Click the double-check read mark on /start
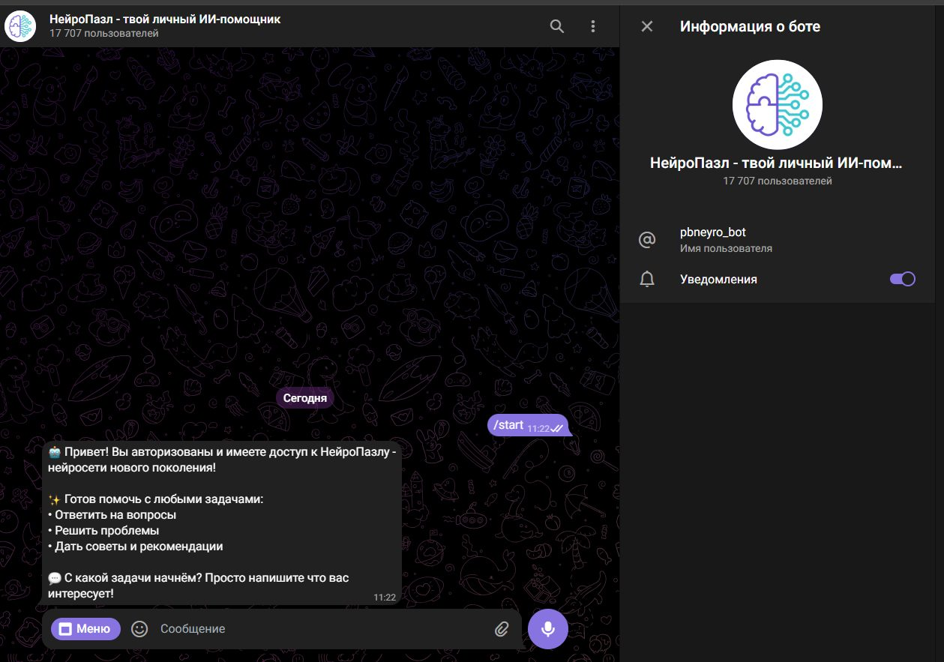 point(556,429)
